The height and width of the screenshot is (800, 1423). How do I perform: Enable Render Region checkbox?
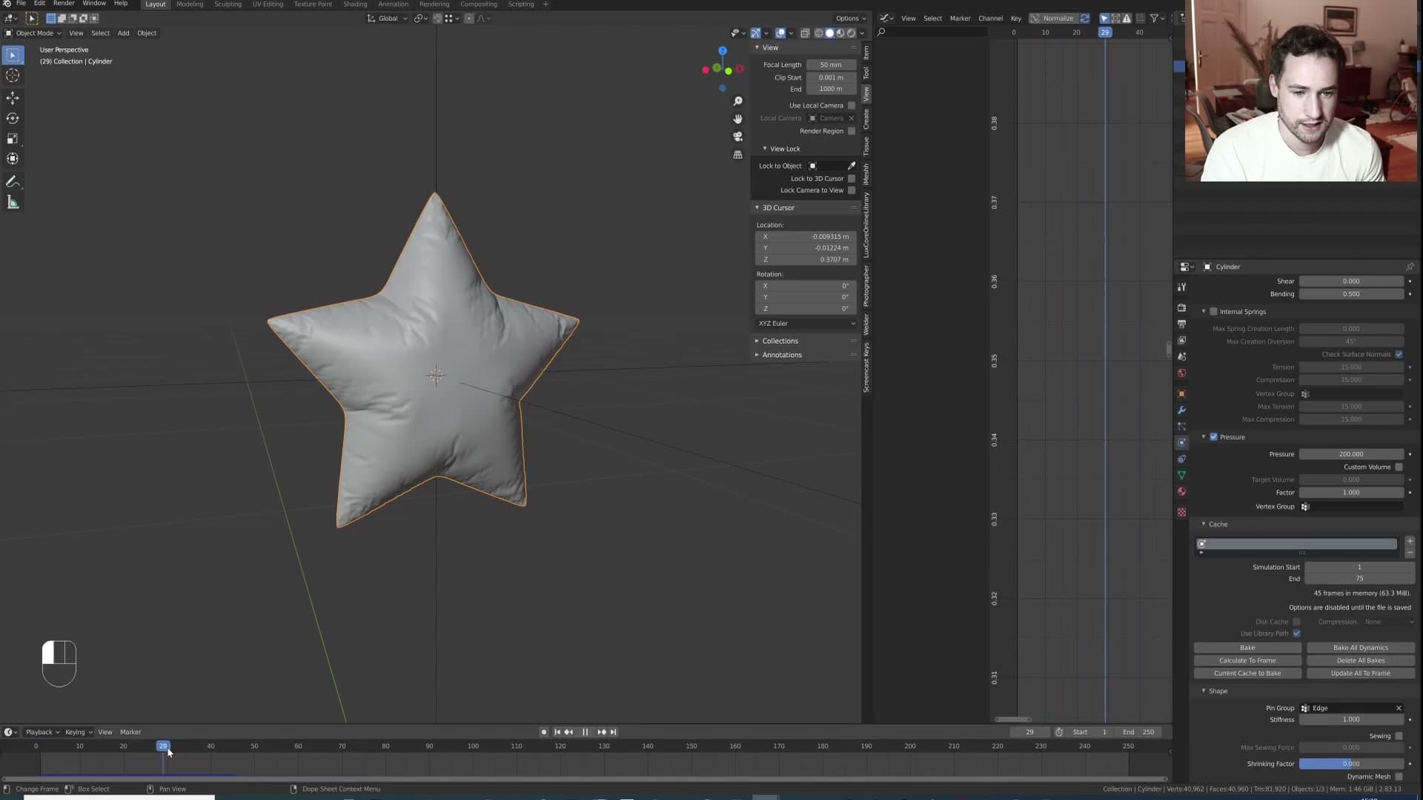click(x=852, y=131)
